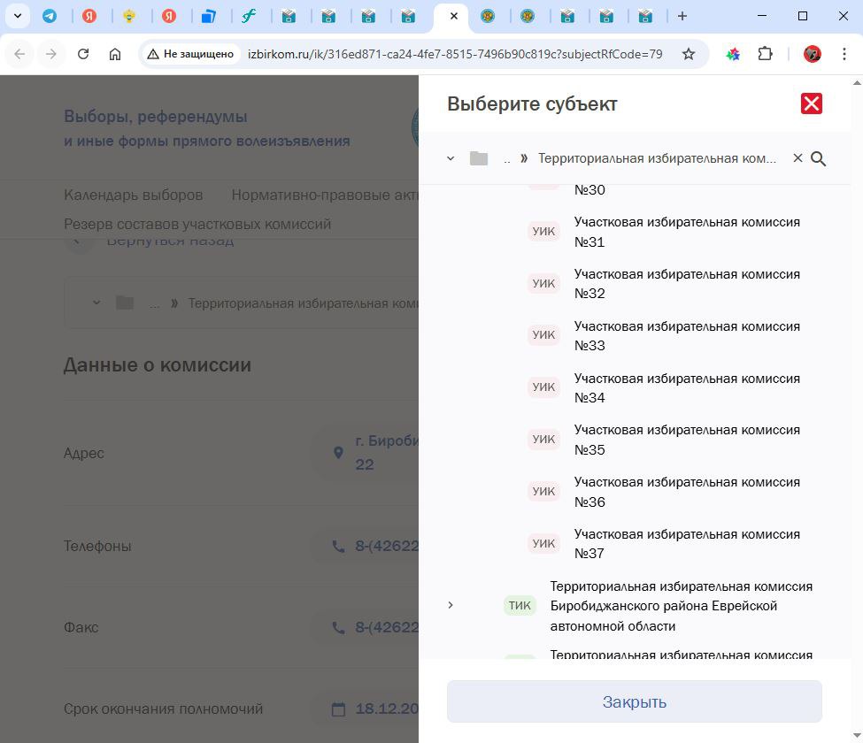
Task: Click the Выборы, референдумы site title
Action: tap(156, 117)
